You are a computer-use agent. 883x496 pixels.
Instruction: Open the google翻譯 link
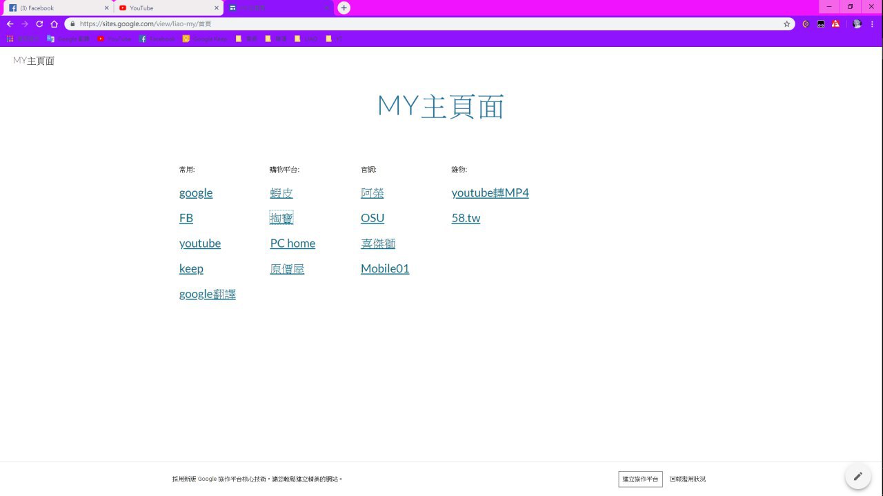[208, 294]
